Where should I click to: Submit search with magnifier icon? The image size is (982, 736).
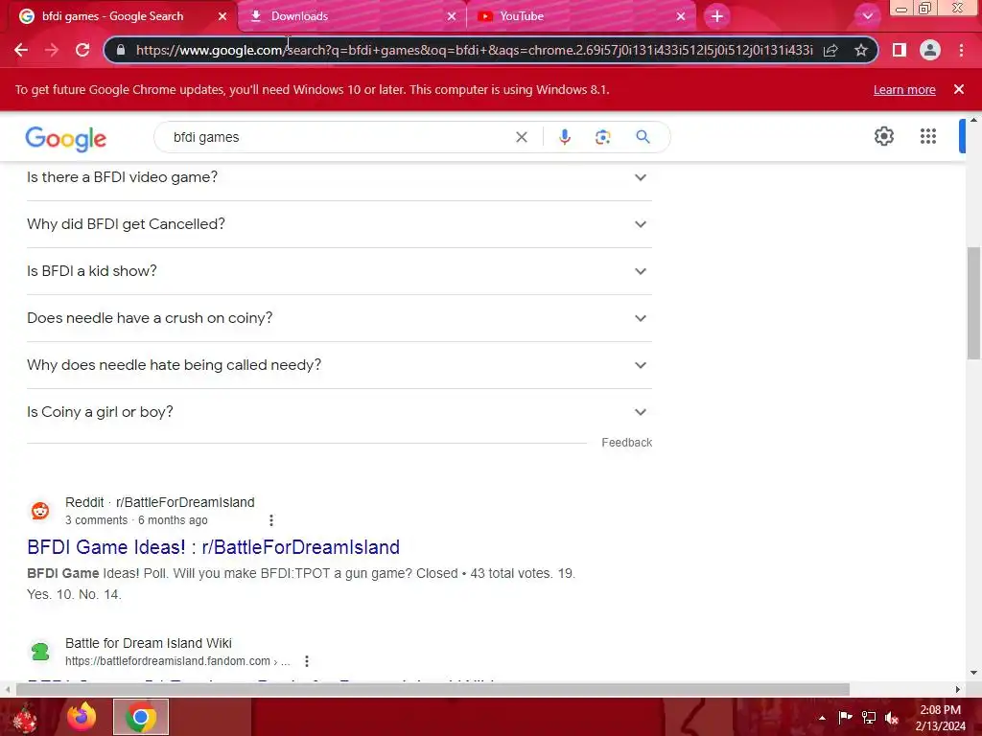(x=643, y=137)
